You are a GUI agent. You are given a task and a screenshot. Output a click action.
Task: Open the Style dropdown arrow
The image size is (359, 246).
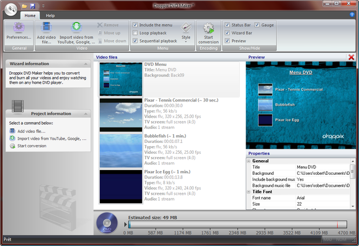(x=186, y=42)
